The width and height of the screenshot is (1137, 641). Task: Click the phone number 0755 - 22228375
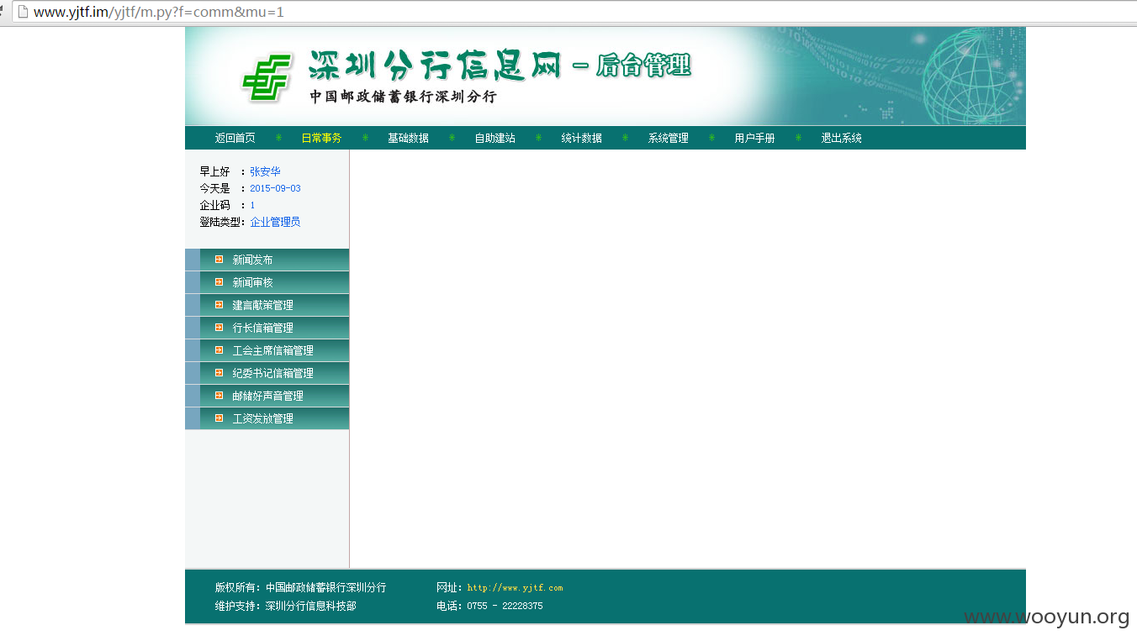[505, 606]
